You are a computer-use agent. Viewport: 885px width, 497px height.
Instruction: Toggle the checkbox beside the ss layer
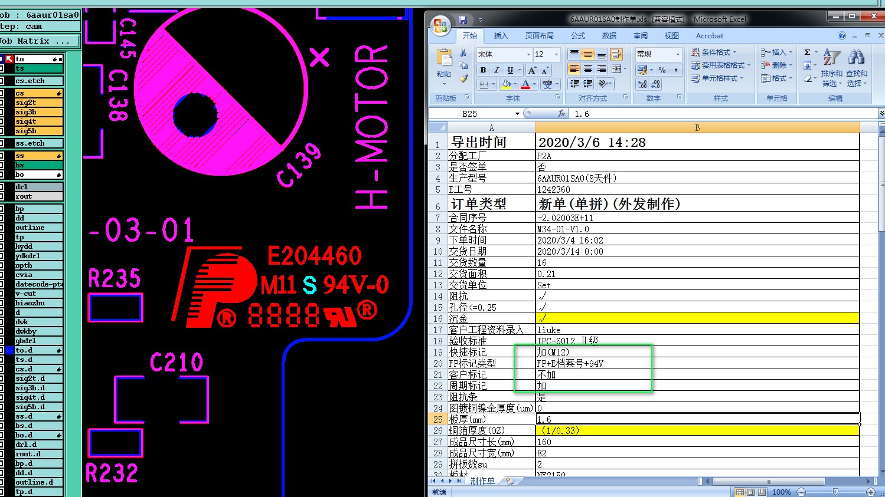pyautogui.click(x=2, y=156)
